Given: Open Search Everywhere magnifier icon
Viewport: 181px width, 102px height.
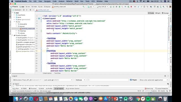Looking at the screenshot, I should pyautogui.click(x=167, y=7).
